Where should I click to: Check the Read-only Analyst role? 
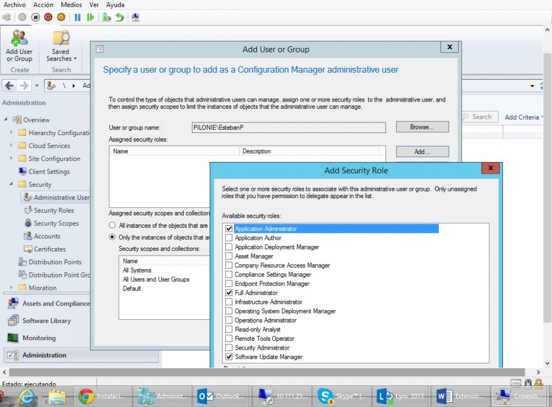coord(229,329)
